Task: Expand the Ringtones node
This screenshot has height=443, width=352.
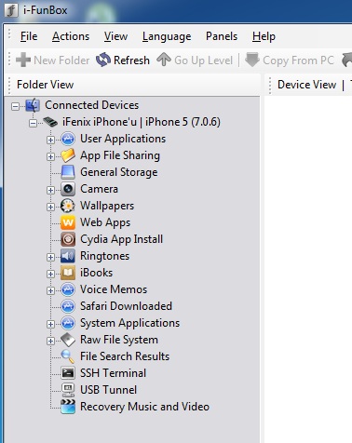Action: click(50, 257)
